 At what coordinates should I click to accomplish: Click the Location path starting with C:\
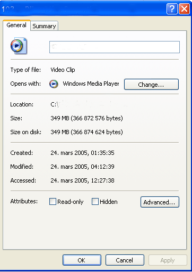[92, 104]
